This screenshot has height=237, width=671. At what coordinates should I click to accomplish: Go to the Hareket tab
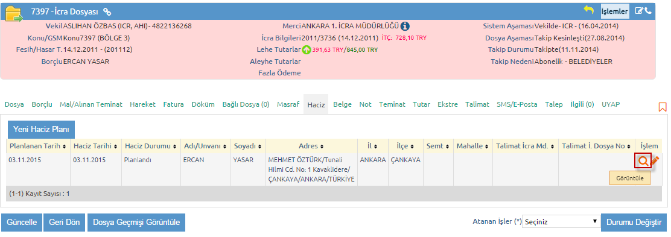pos(142,104)
